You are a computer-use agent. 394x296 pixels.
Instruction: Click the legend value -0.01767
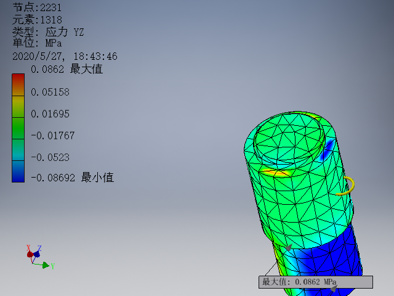53,136
